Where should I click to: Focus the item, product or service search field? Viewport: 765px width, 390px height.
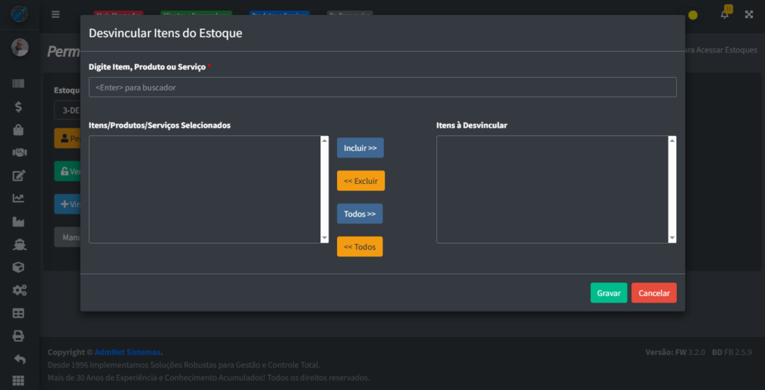[x=382, y=87]
